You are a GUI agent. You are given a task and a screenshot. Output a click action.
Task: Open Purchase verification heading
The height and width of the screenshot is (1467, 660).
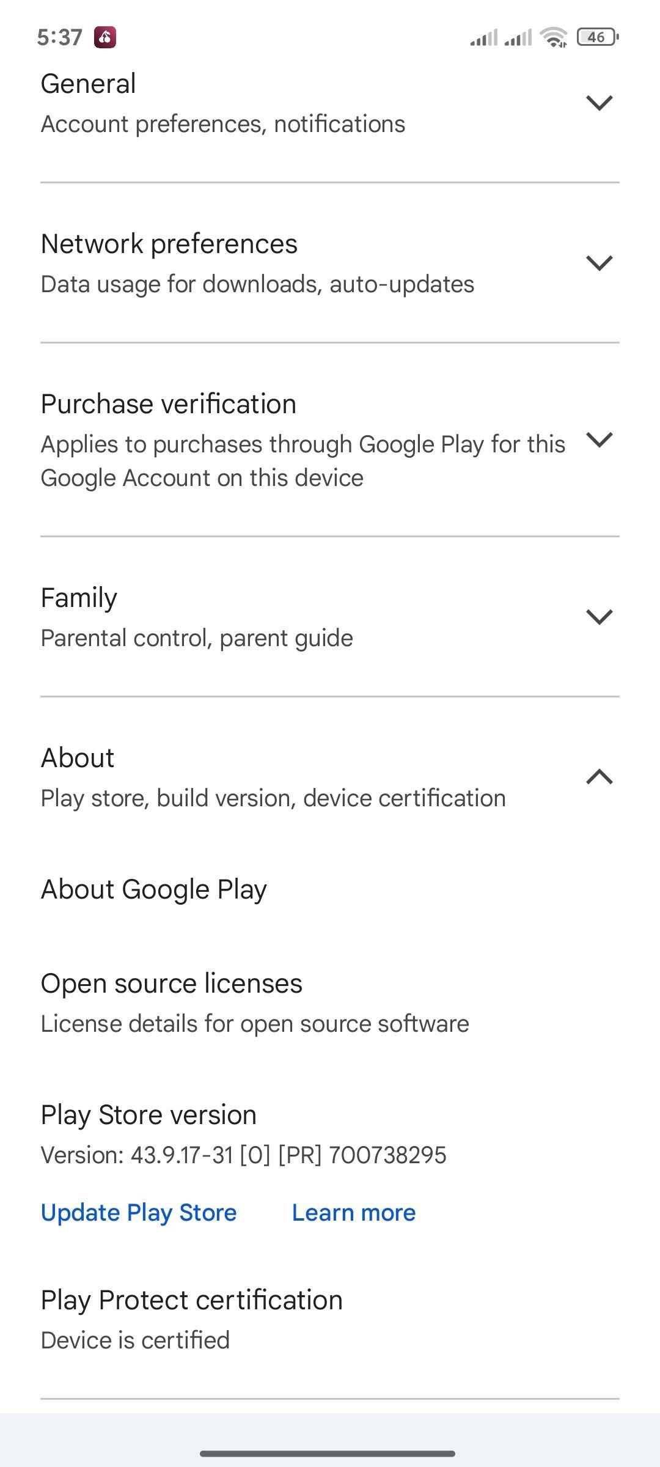point(169,404)
